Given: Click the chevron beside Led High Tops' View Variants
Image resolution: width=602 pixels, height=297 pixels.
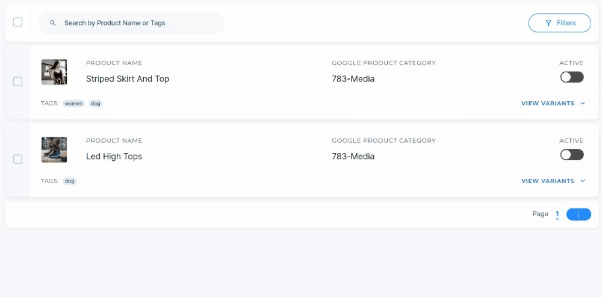Looking at the screenshot, I should (x=583, y=181).
